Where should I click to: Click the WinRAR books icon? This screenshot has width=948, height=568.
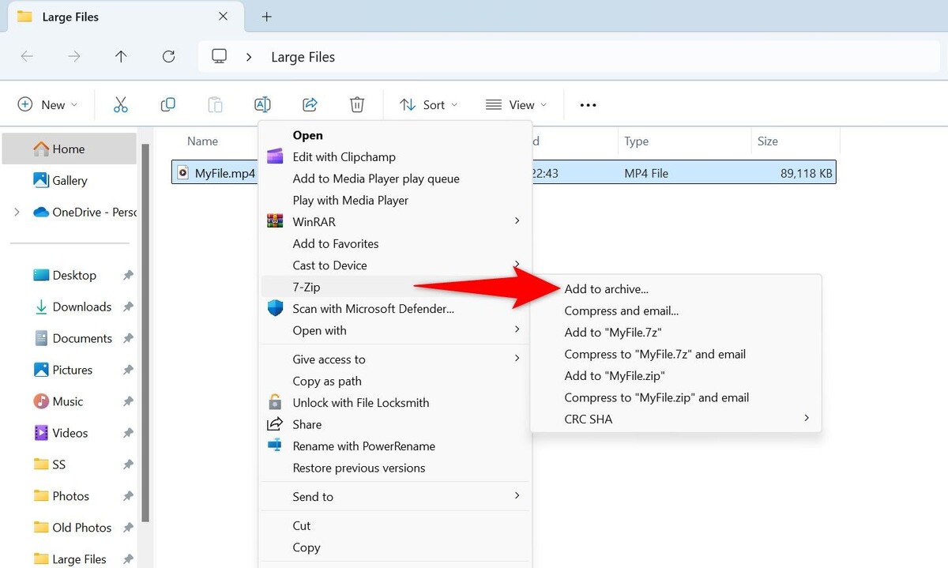point(275,221)
